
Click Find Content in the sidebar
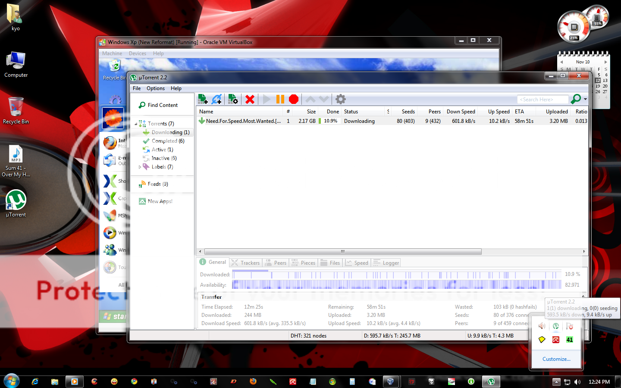pos(158,105)
